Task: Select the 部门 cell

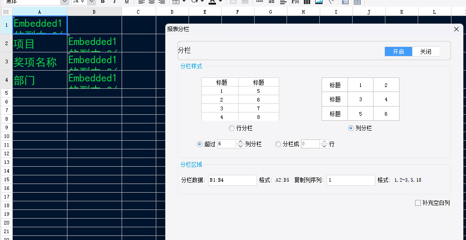Action: point(40,80)
